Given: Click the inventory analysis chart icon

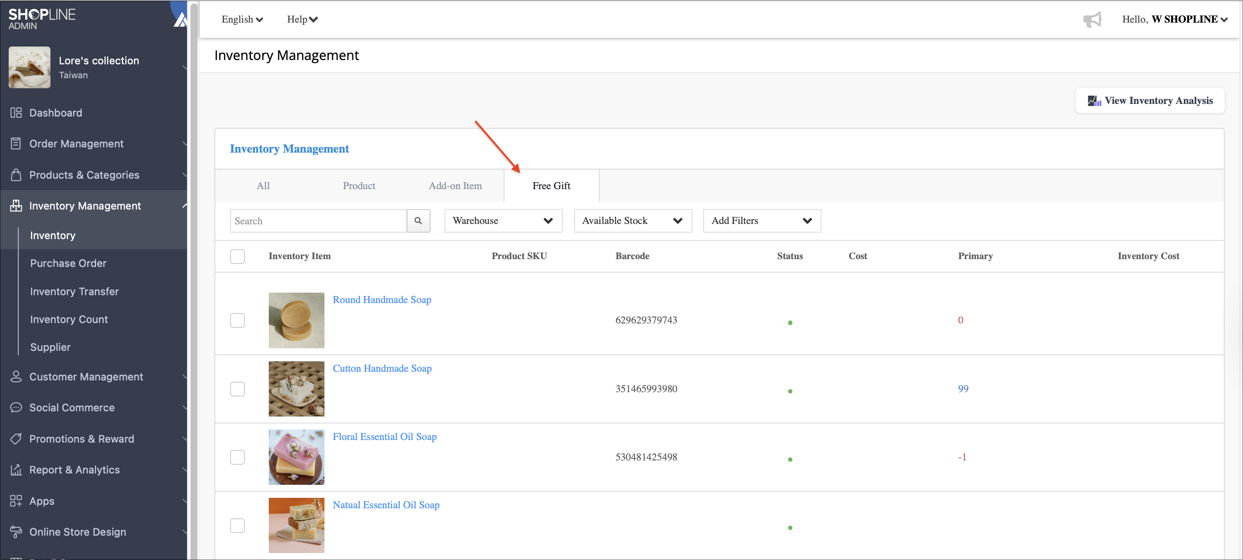Looking at the screenshot, I should point(1094,100).
